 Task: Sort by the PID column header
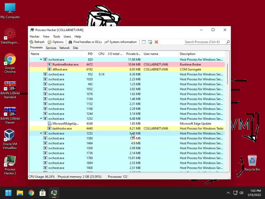click(88, 54)
